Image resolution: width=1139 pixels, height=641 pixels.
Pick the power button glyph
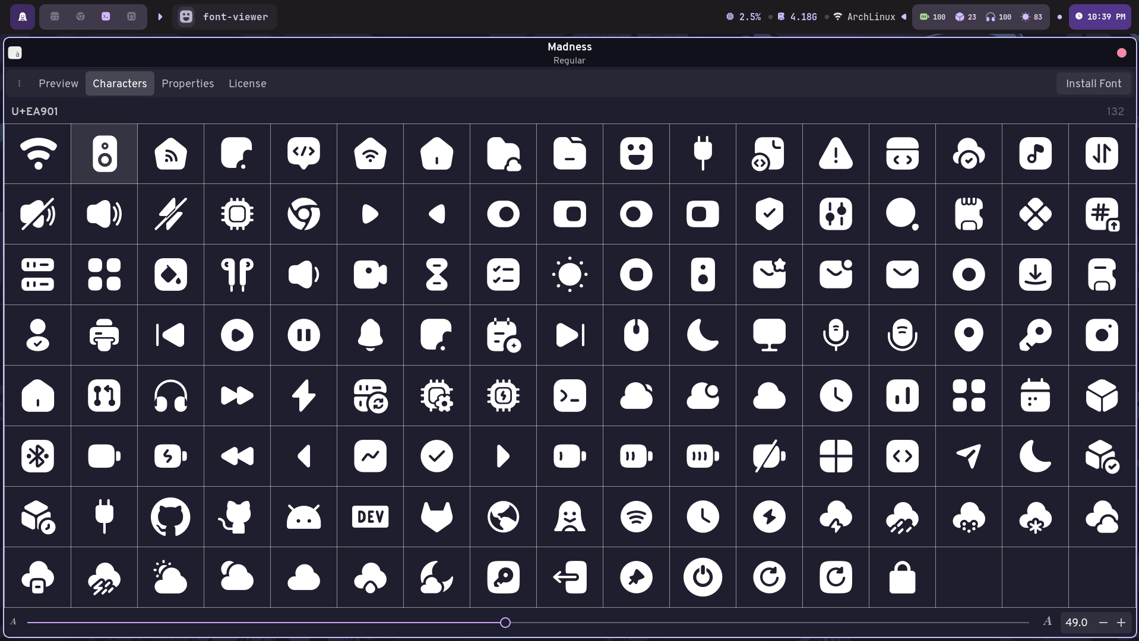703,577
